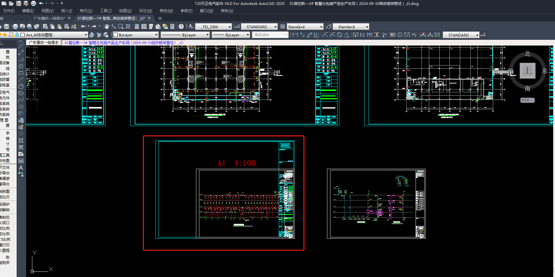Click the Center mark icon
Screen dimensions: 555x277
pyautogui.click(x=400, y=35)
